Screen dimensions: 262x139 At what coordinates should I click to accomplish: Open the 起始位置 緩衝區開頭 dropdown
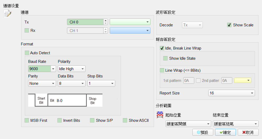click(x=188, y=124)
